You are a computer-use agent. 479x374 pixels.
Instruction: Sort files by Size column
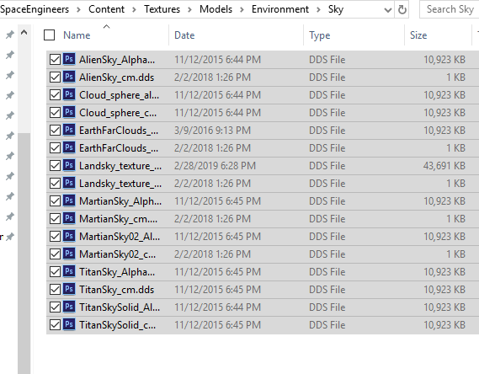click(x=418, y=35)
